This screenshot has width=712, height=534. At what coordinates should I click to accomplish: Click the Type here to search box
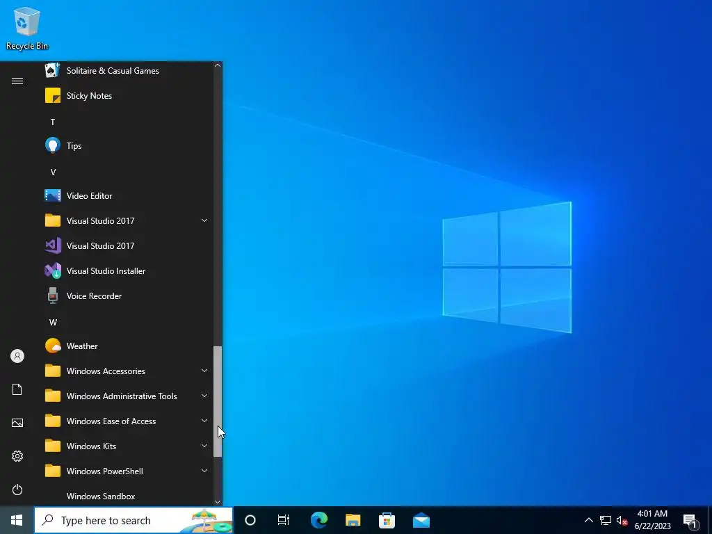133,520
